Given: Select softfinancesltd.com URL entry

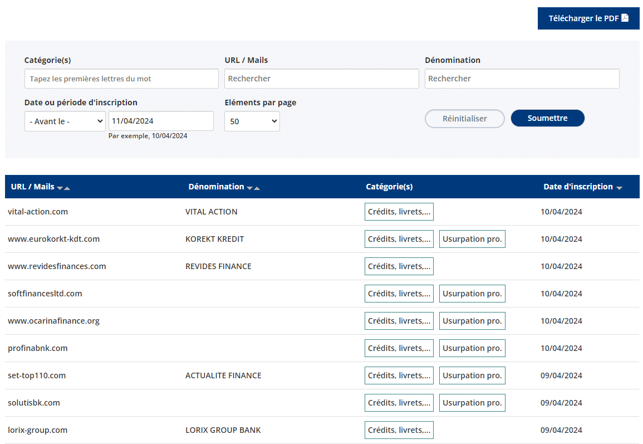Looking at the screenshot, I should click(45, 294).
